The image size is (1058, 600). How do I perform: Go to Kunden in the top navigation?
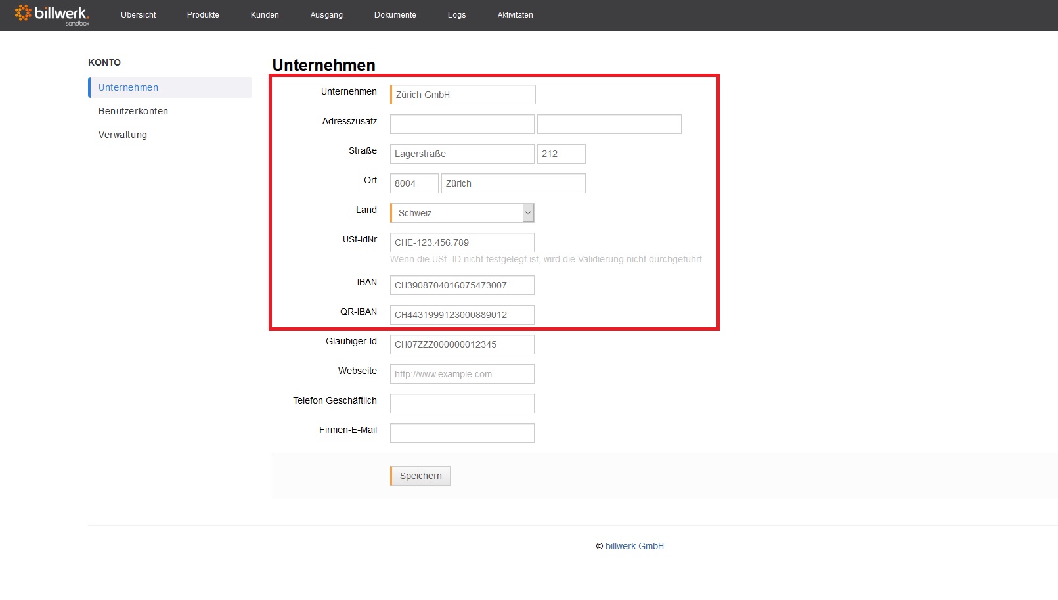pyautogui.click(x=265, y=15)
